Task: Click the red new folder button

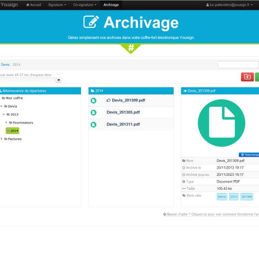Action: point(247,77)
